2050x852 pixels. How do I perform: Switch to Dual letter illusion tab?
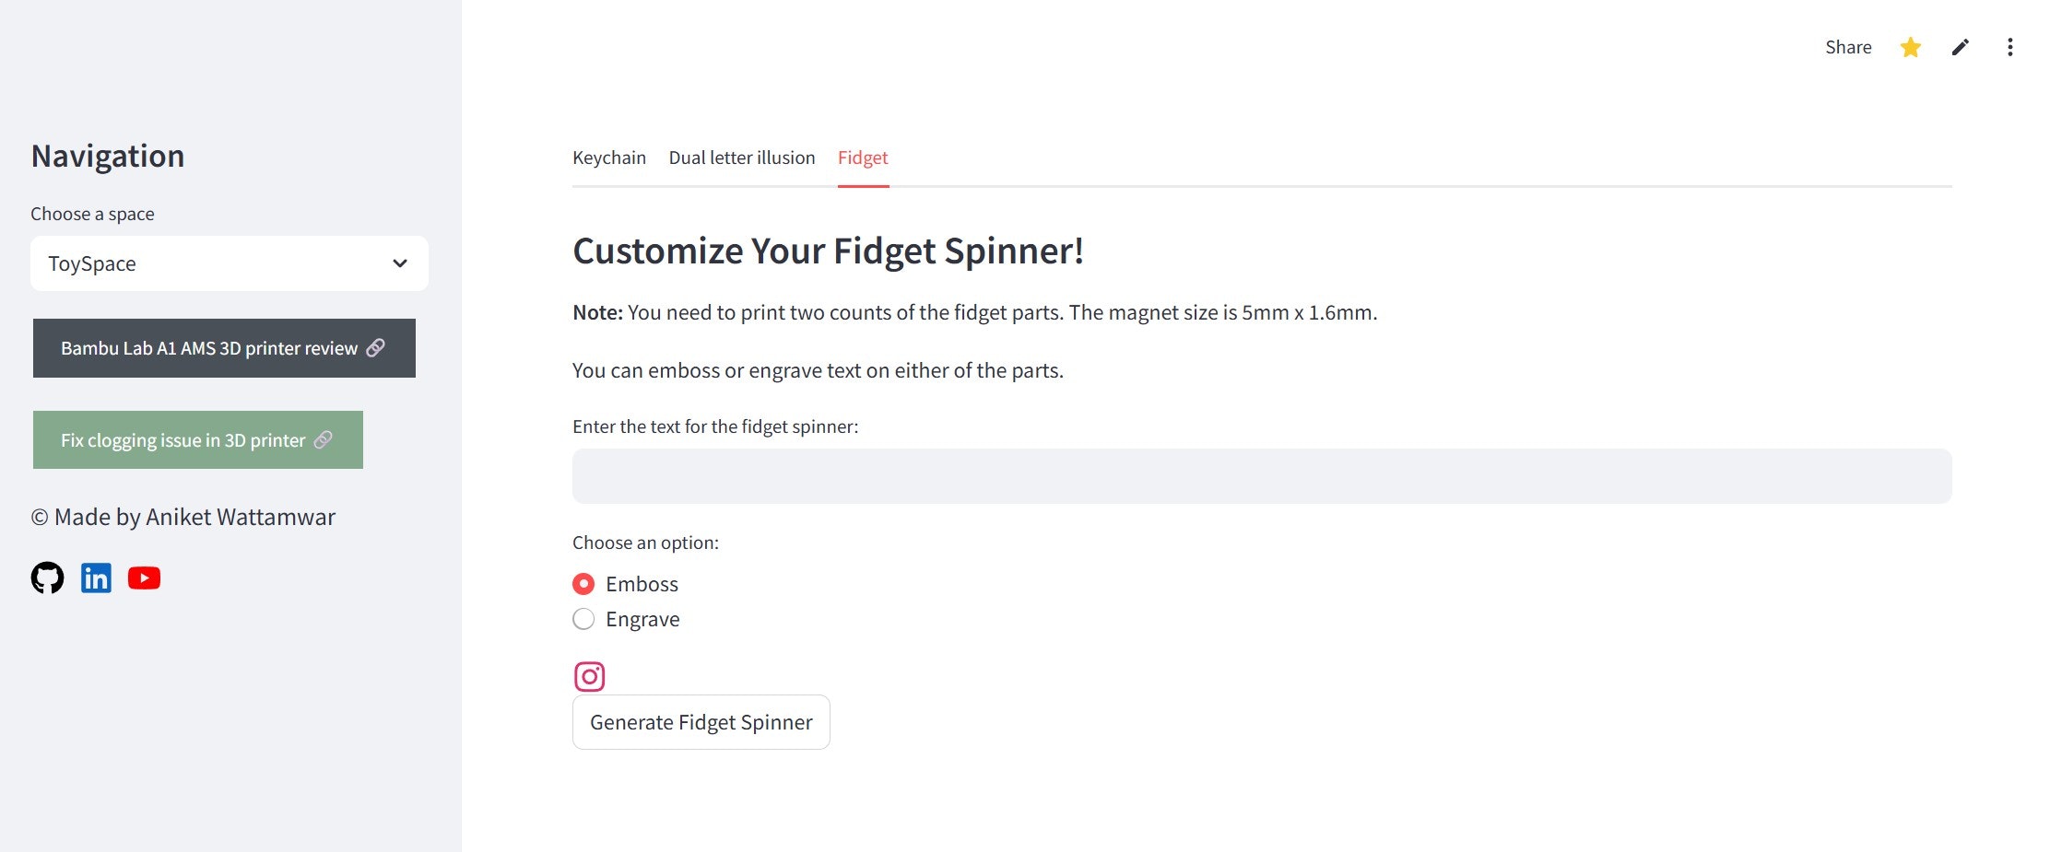[x=741, y=158]
